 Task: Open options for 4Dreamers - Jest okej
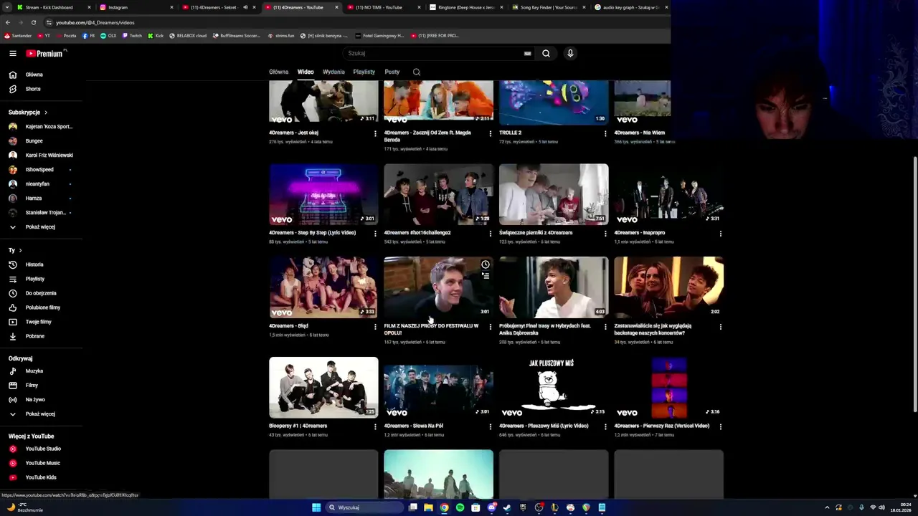(x=375, y=133)
